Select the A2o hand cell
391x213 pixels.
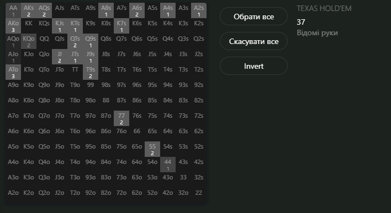(13, 195)
